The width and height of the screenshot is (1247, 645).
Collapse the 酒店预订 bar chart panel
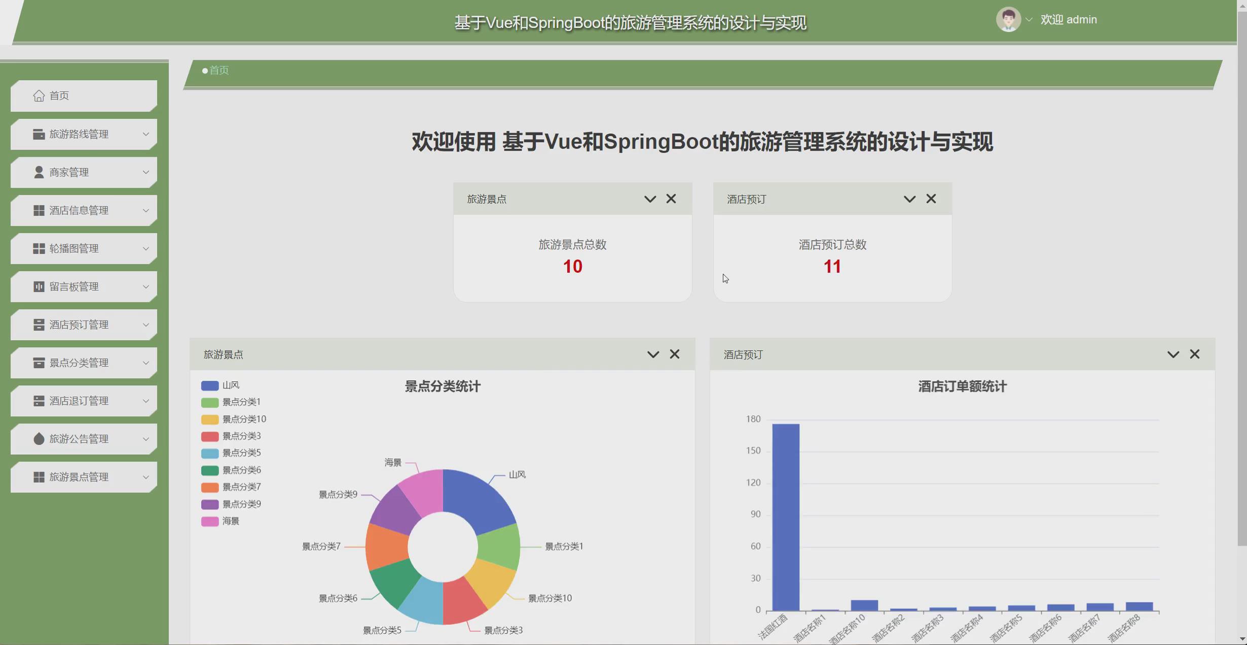(1173, 354)
